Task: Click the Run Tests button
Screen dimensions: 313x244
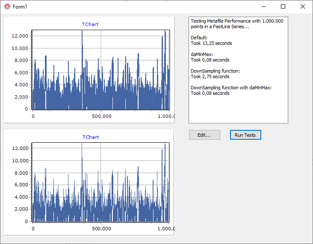Action: click(x=245, y=135)
